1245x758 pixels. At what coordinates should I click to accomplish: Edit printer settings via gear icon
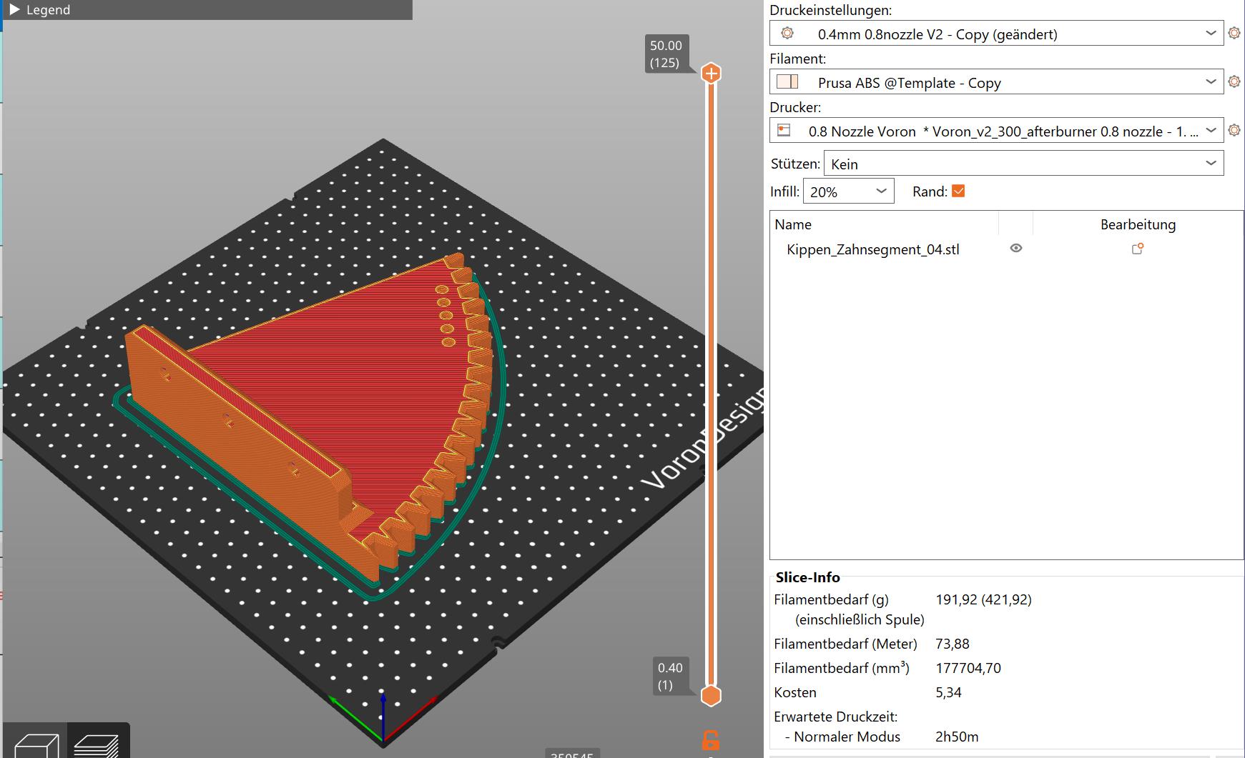[x=1234, y=130]
